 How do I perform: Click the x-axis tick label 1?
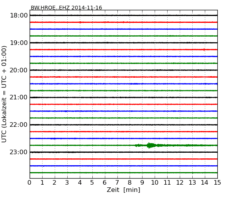tap(42, 183)
